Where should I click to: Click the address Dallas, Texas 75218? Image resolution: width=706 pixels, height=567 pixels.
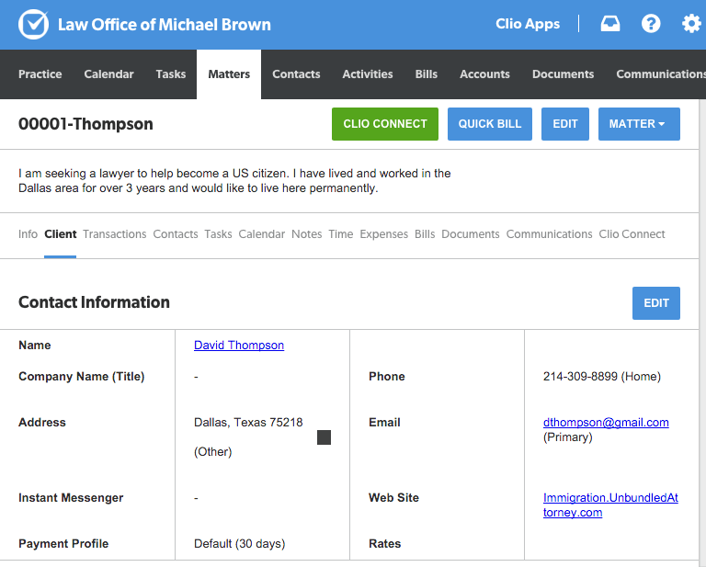click(248, 422)
